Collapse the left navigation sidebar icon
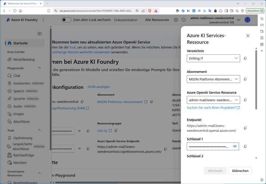The width and height of the screenshot is (266, 184). click(40, 34)
